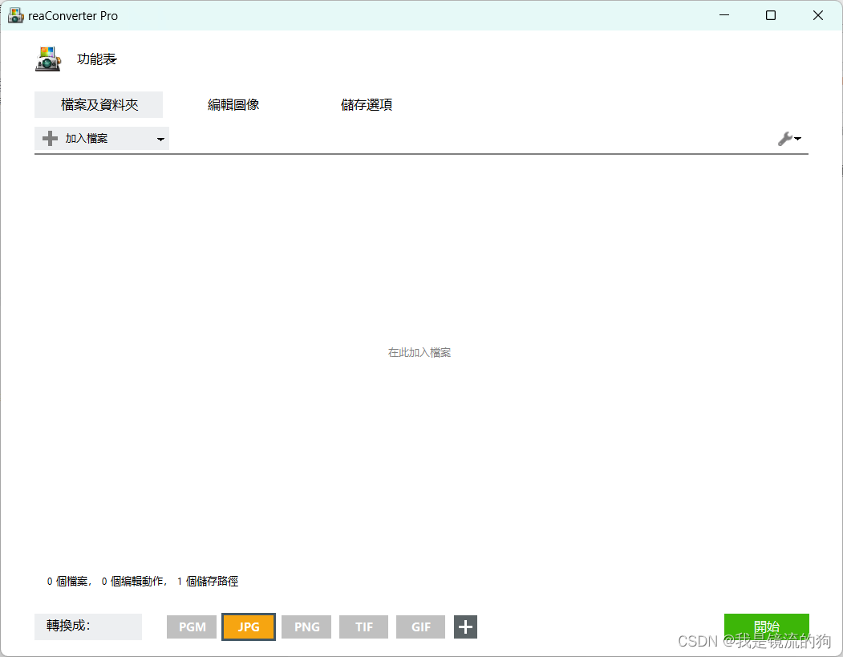Open the wrench settings icon above the file list

(784, 138)
